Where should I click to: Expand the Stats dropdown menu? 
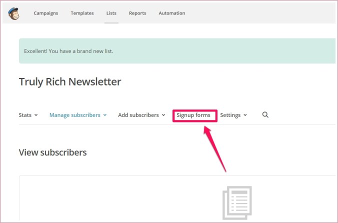point(25,115)
